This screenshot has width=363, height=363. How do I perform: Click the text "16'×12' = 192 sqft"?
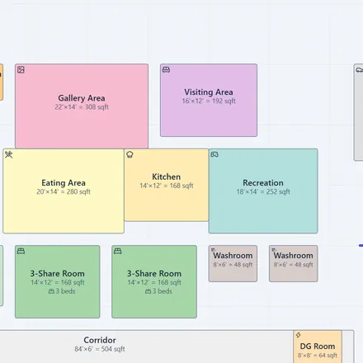pyautogui.click(x=209, y=101)
